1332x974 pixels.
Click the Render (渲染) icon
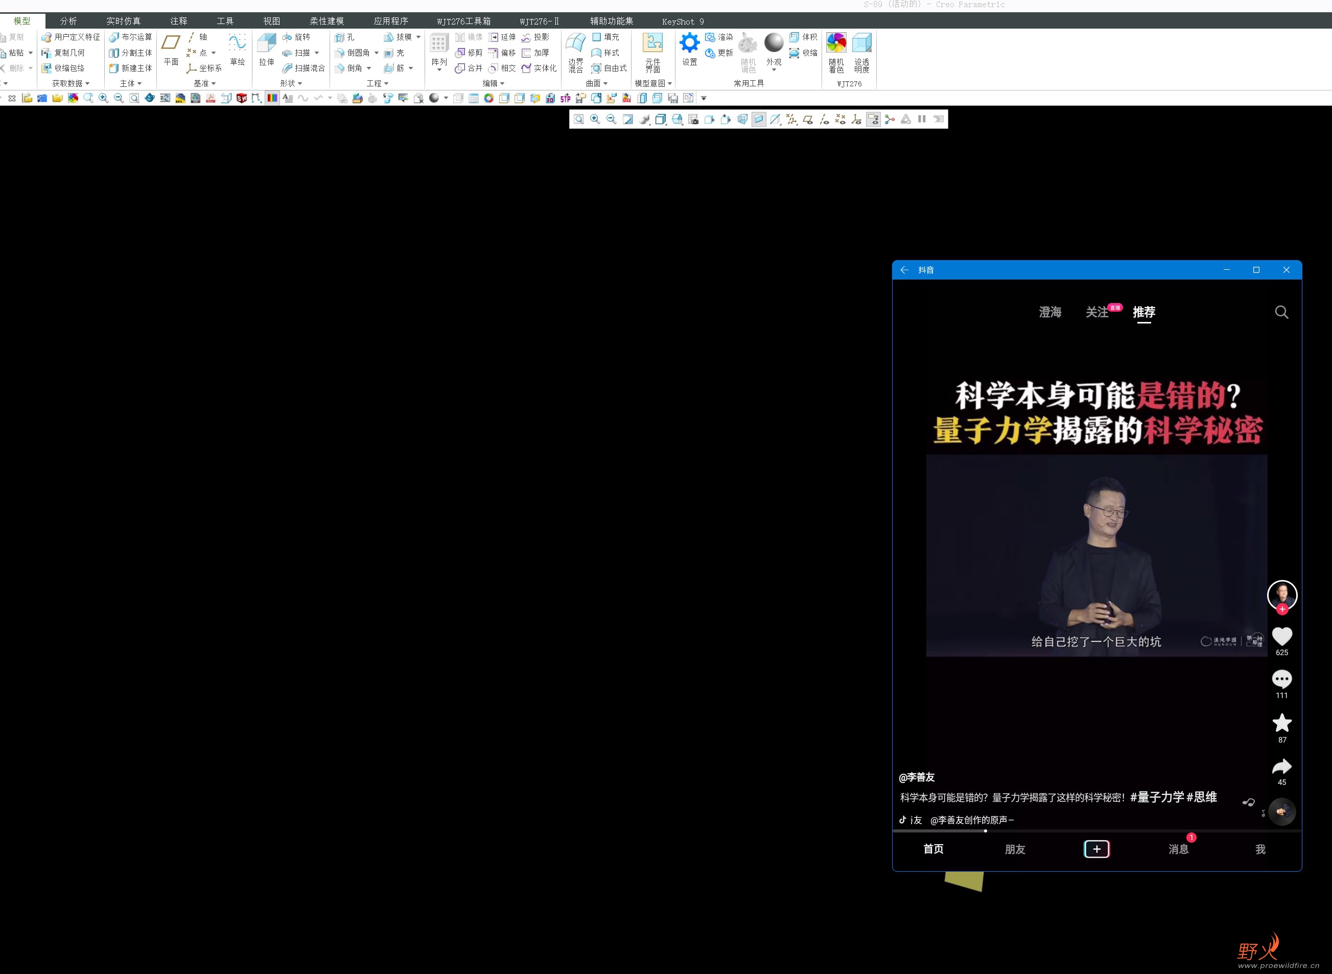(719, 37)
